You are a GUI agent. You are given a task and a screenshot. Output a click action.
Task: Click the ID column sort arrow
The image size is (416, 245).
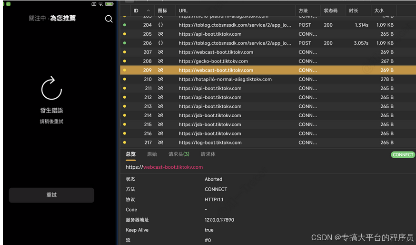click(x=149, y=10)
